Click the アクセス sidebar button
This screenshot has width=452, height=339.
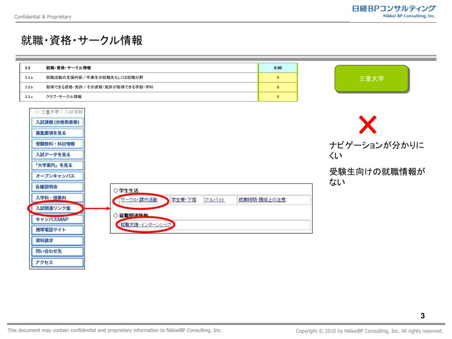(x=57, y=262)
